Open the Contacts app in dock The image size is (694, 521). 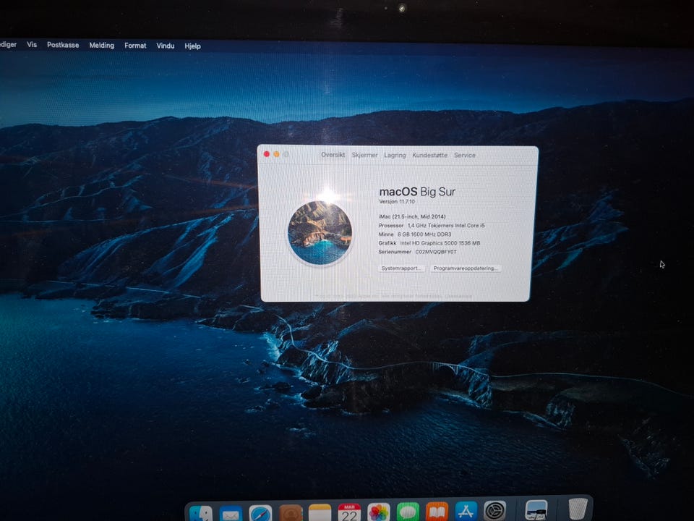[291, 513]
